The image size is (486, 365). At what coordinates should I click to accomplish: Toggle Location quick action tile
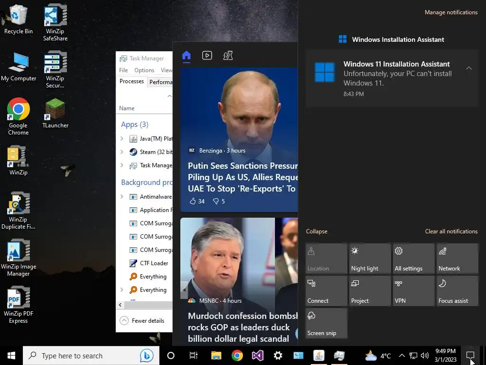[327, 259]
